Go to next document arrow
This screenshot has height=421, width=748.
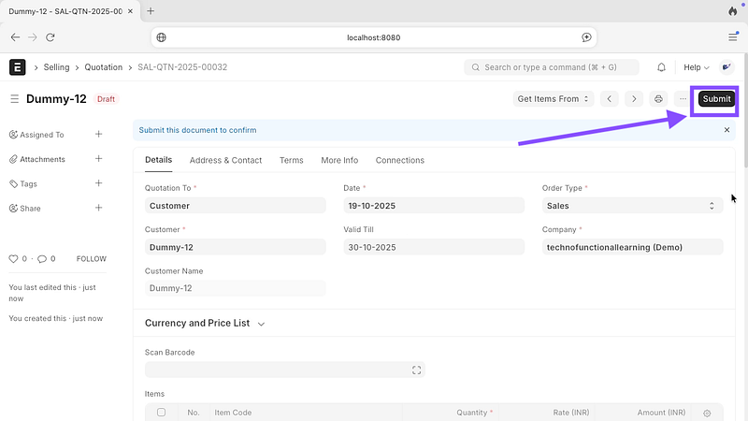[634, 99]
